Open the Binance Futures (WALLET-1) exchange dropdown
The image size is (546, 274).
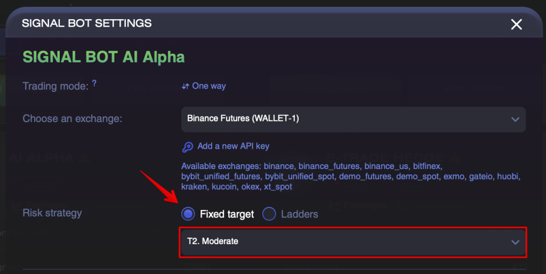tap(354, 119)
